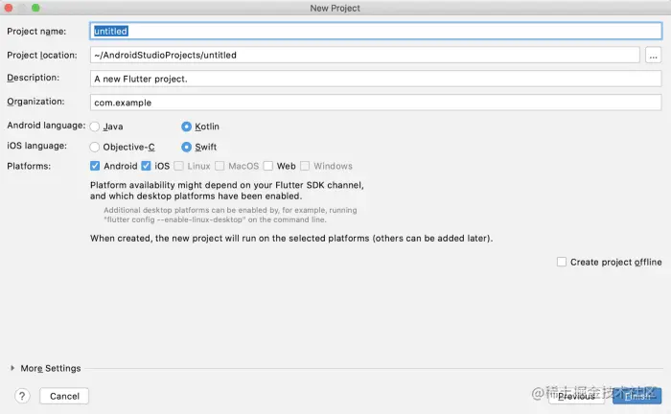
Task: Click the Project location path field
Action: click(x=364, y=55)
